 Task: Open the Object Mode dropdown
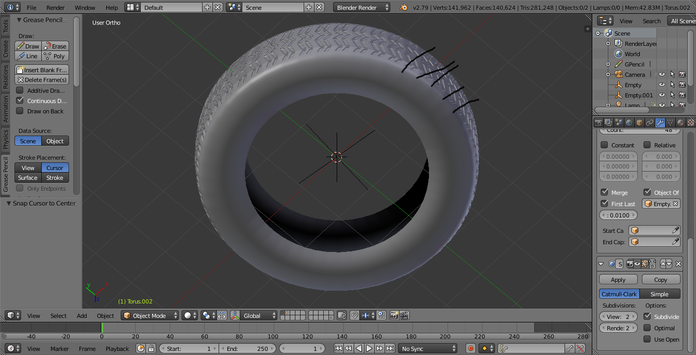coord(150,315)
